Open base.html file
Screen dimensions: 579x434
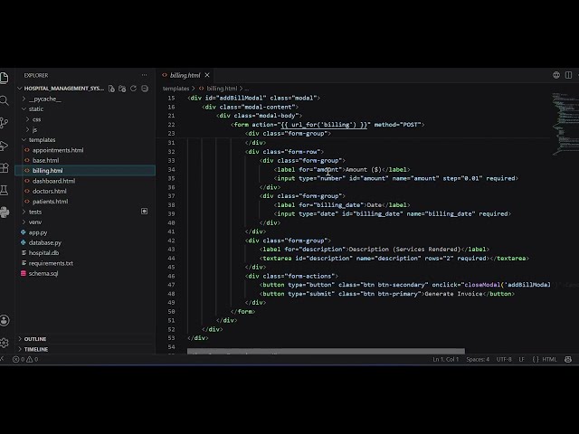pyautogui.click(x=45, y=160)
